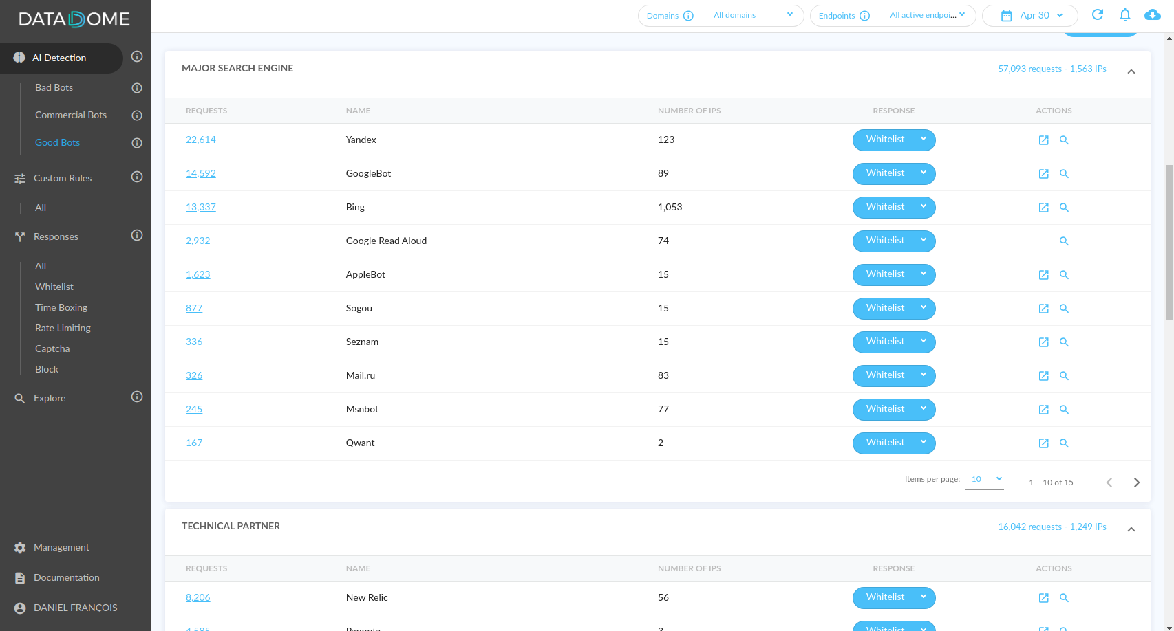1174x631 pixels.
Task: Click the refresh icon in the top bar
Action: pos(1098,14)
